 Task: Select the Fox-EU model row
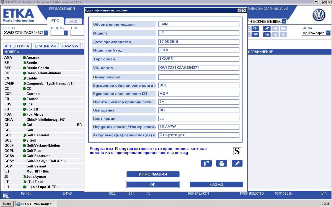point(43,109)
